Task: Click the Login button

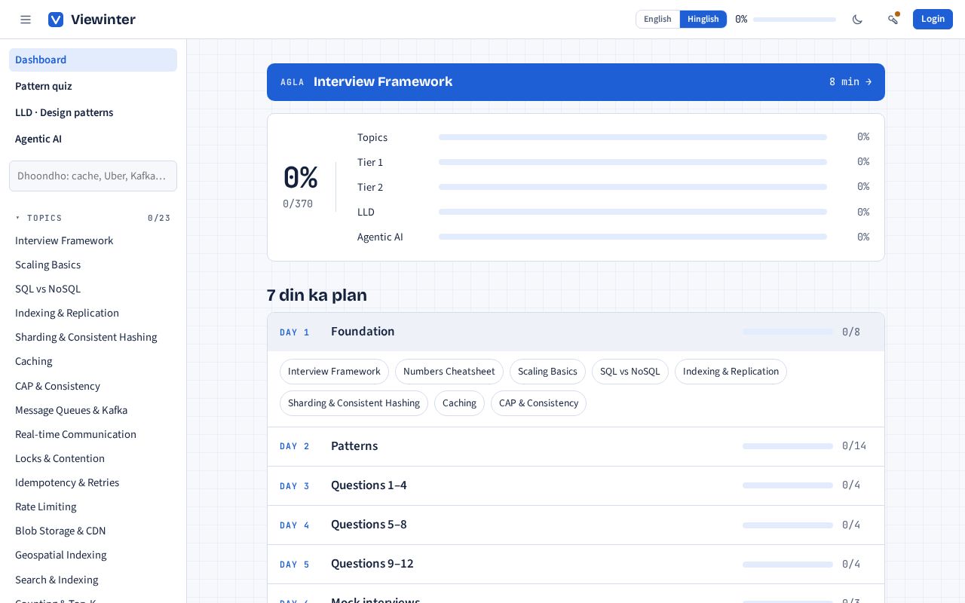Action: [933, 20]
